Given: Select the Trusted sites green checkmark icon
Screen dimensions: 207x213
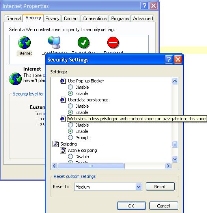Looking at the screenshot, I should click(x=84, y=43).
